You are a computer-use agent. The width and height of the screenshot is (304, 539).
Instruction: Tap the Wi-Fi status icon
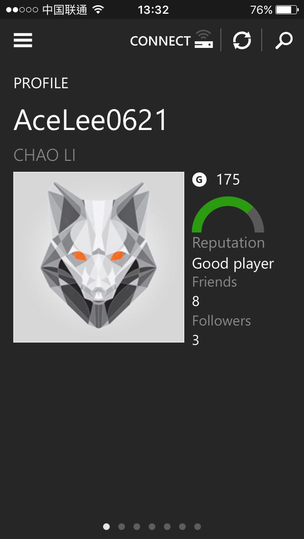click(98, 9)
